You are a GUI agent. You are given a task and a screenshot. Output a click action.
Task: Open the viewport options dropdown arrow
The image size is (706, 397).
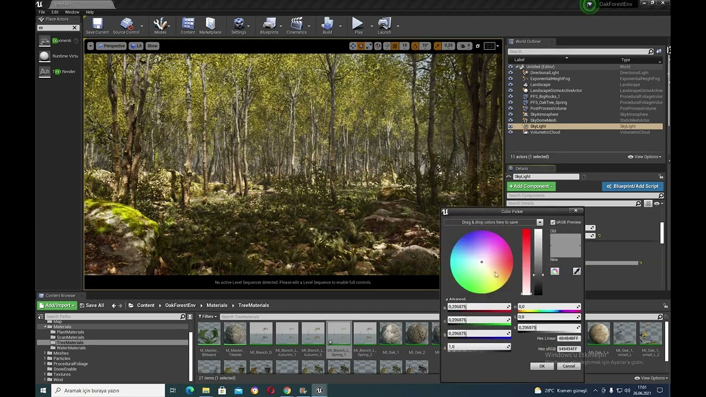click(x=90, y=46)
